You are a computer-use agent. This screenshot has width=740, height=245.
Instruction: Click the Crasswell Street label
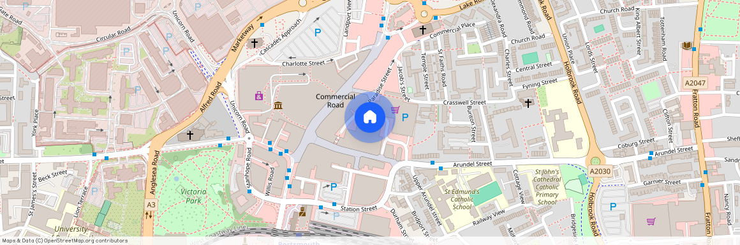[464, 103]
